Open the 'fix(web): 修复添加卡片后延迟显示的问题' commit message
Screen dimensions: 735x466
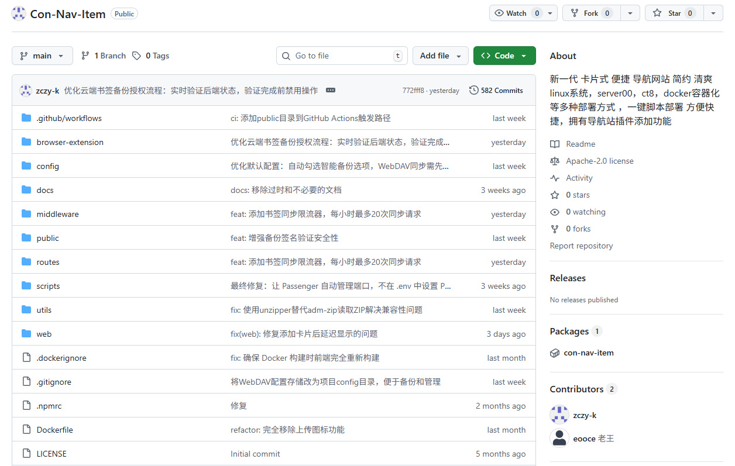coord(304,334)
